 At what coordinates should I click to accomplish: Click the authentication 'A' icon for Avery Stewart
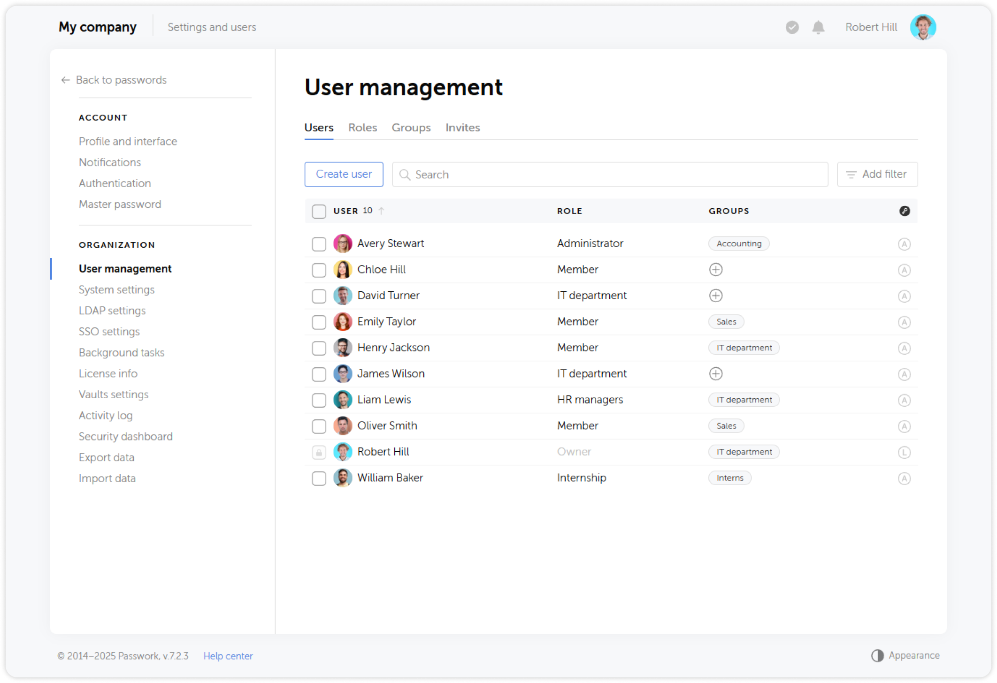coord(905,243)
